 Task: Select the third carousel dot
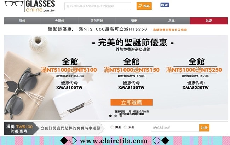[121, 116]
